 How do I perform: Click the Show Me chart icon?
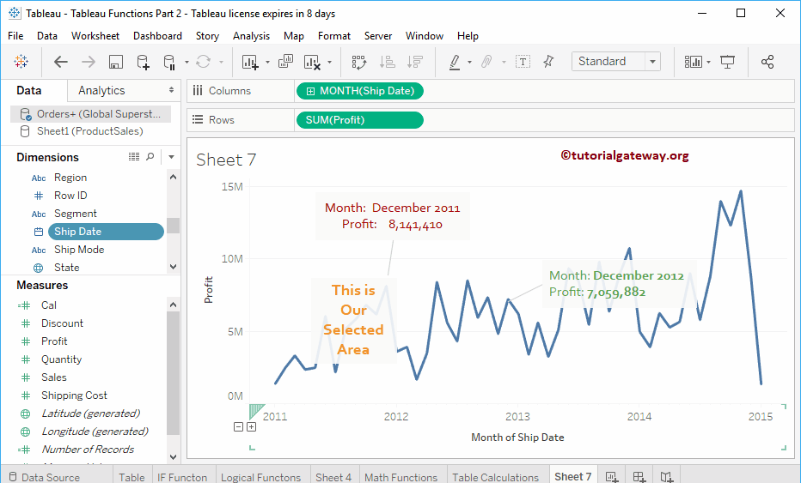[x=693, y=62]
